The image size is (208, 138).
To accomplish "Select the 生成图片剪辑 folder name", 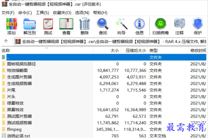I will (19, 77).
